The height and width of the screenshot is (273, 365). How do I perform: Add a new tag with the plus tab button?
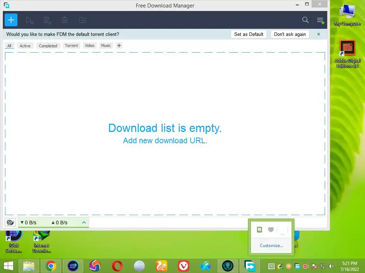click(x=119, y=45)
